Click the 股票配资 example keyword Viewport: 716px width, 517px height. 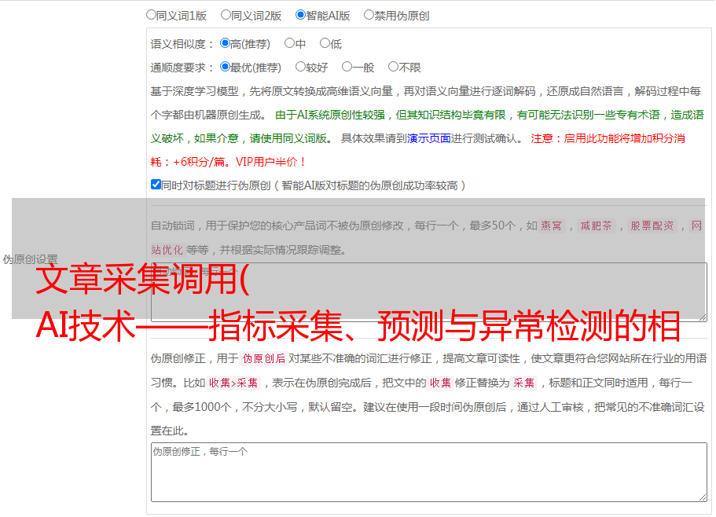pyautogui.click(x=652, y=225)
